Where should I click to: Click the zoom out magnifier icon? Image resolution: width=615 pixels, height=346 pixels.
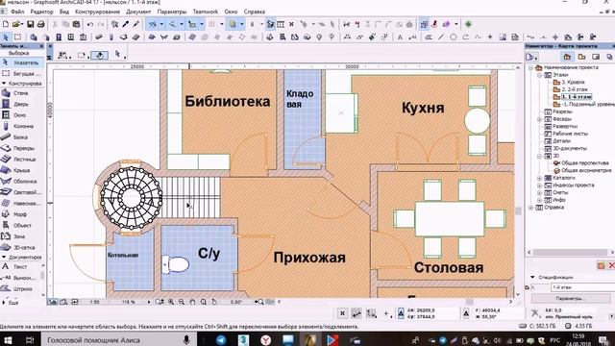(x=182, y=302)
